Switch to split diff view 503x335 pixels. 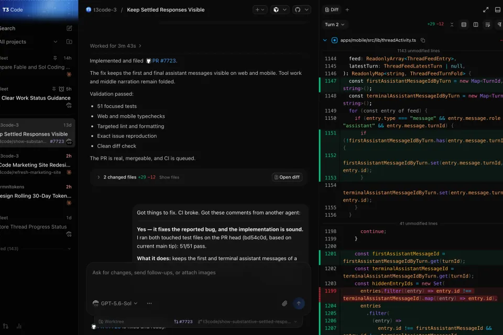tap(476, 25)
